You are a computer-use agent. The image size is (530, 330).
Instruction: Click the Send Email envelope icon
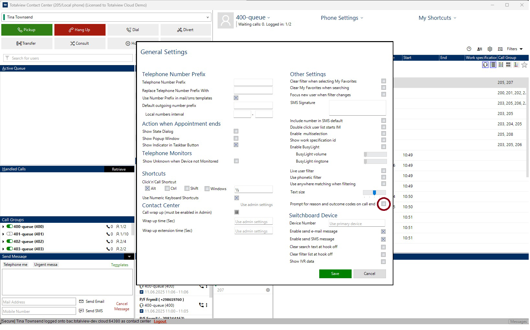click(x=81, y=302)
